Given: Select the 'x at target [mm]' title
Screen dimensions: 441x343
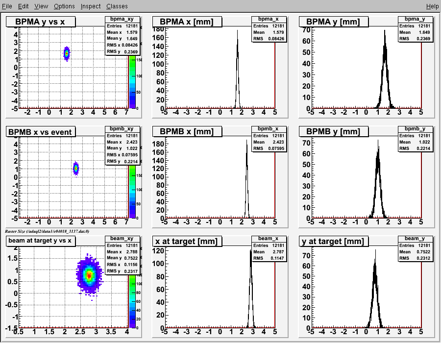Looking at the screenshot, I should click(187, 241).
